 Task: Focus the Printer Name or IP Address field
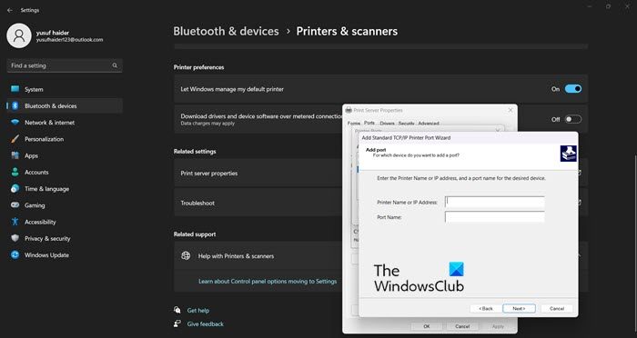pyautogui.click(x=495, y=202)
